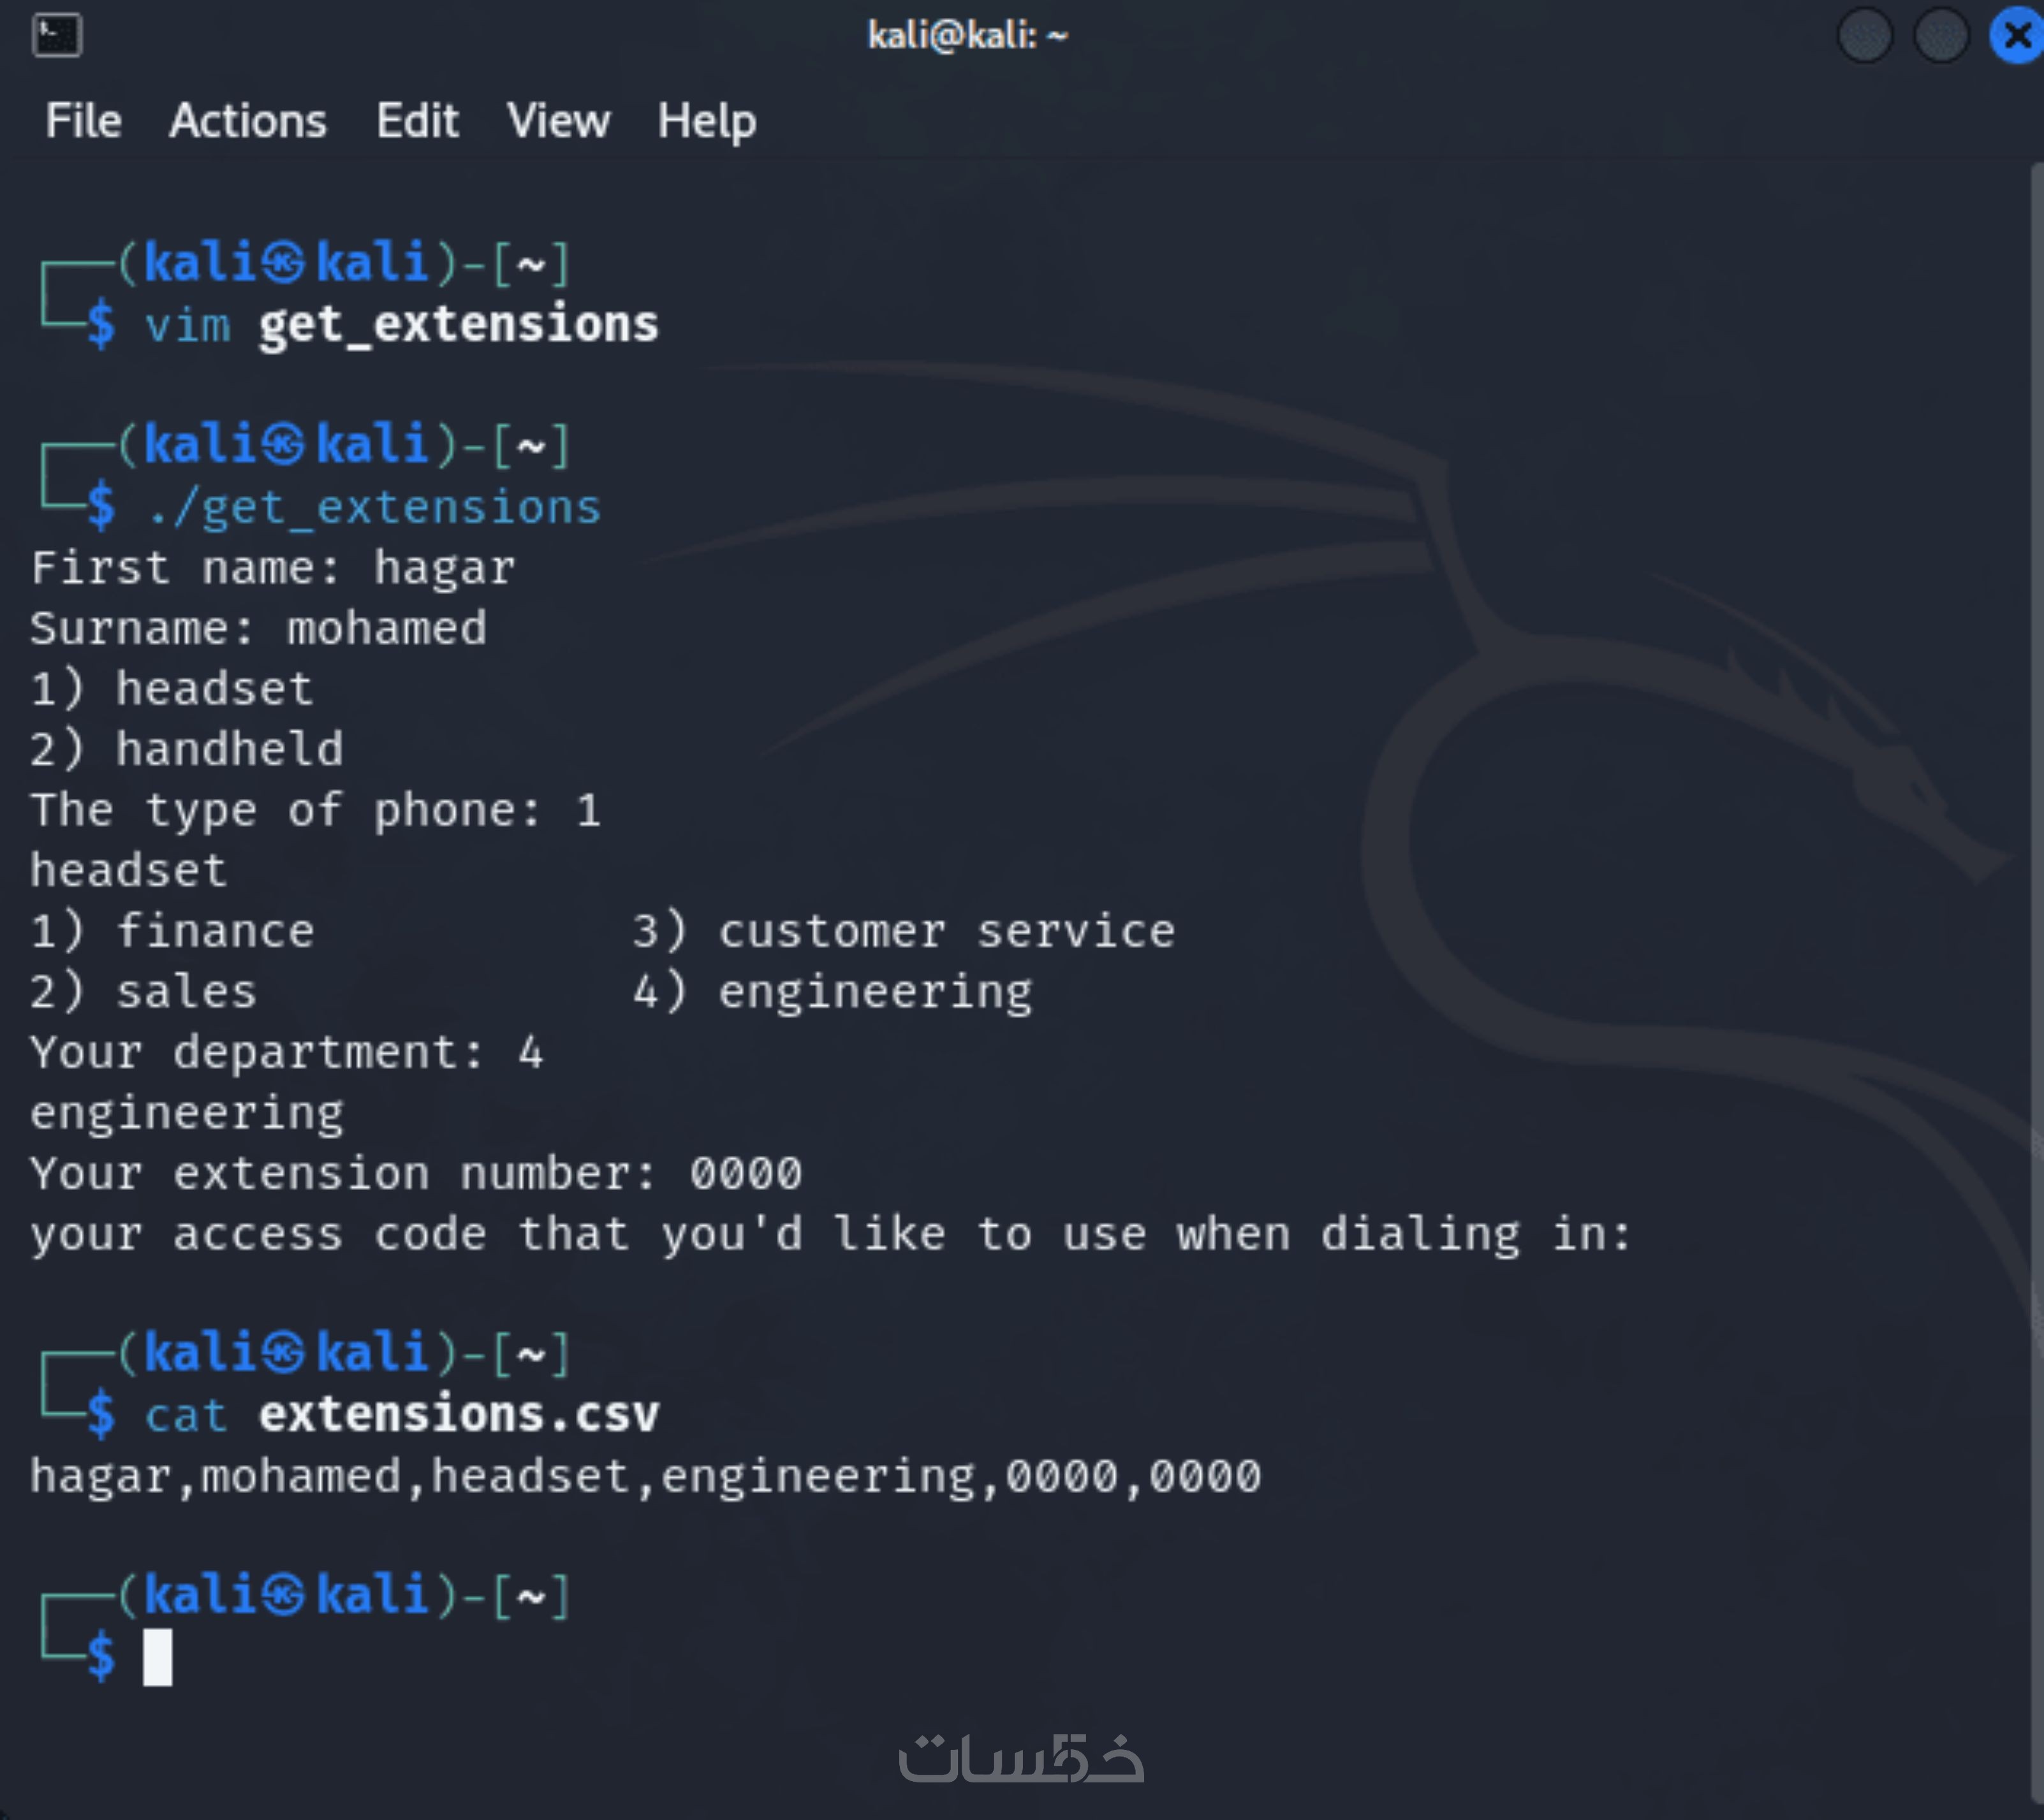The height and width of the screenshot is (1820, 2044).
Task: Click the 'kali@kali: ~' window title
Action: click(x=966, y=36)
